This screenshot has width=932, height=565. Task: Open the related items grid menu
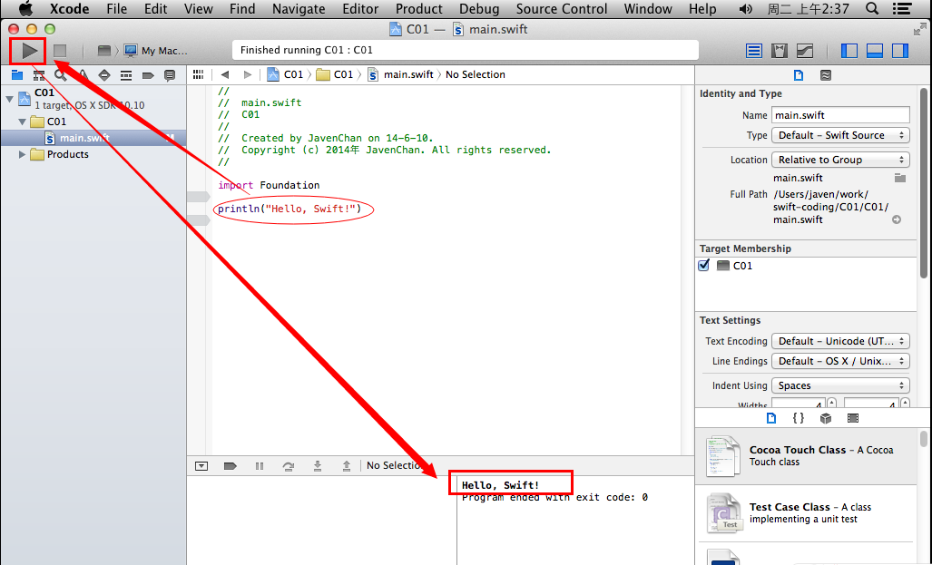[x=199, y=74]
